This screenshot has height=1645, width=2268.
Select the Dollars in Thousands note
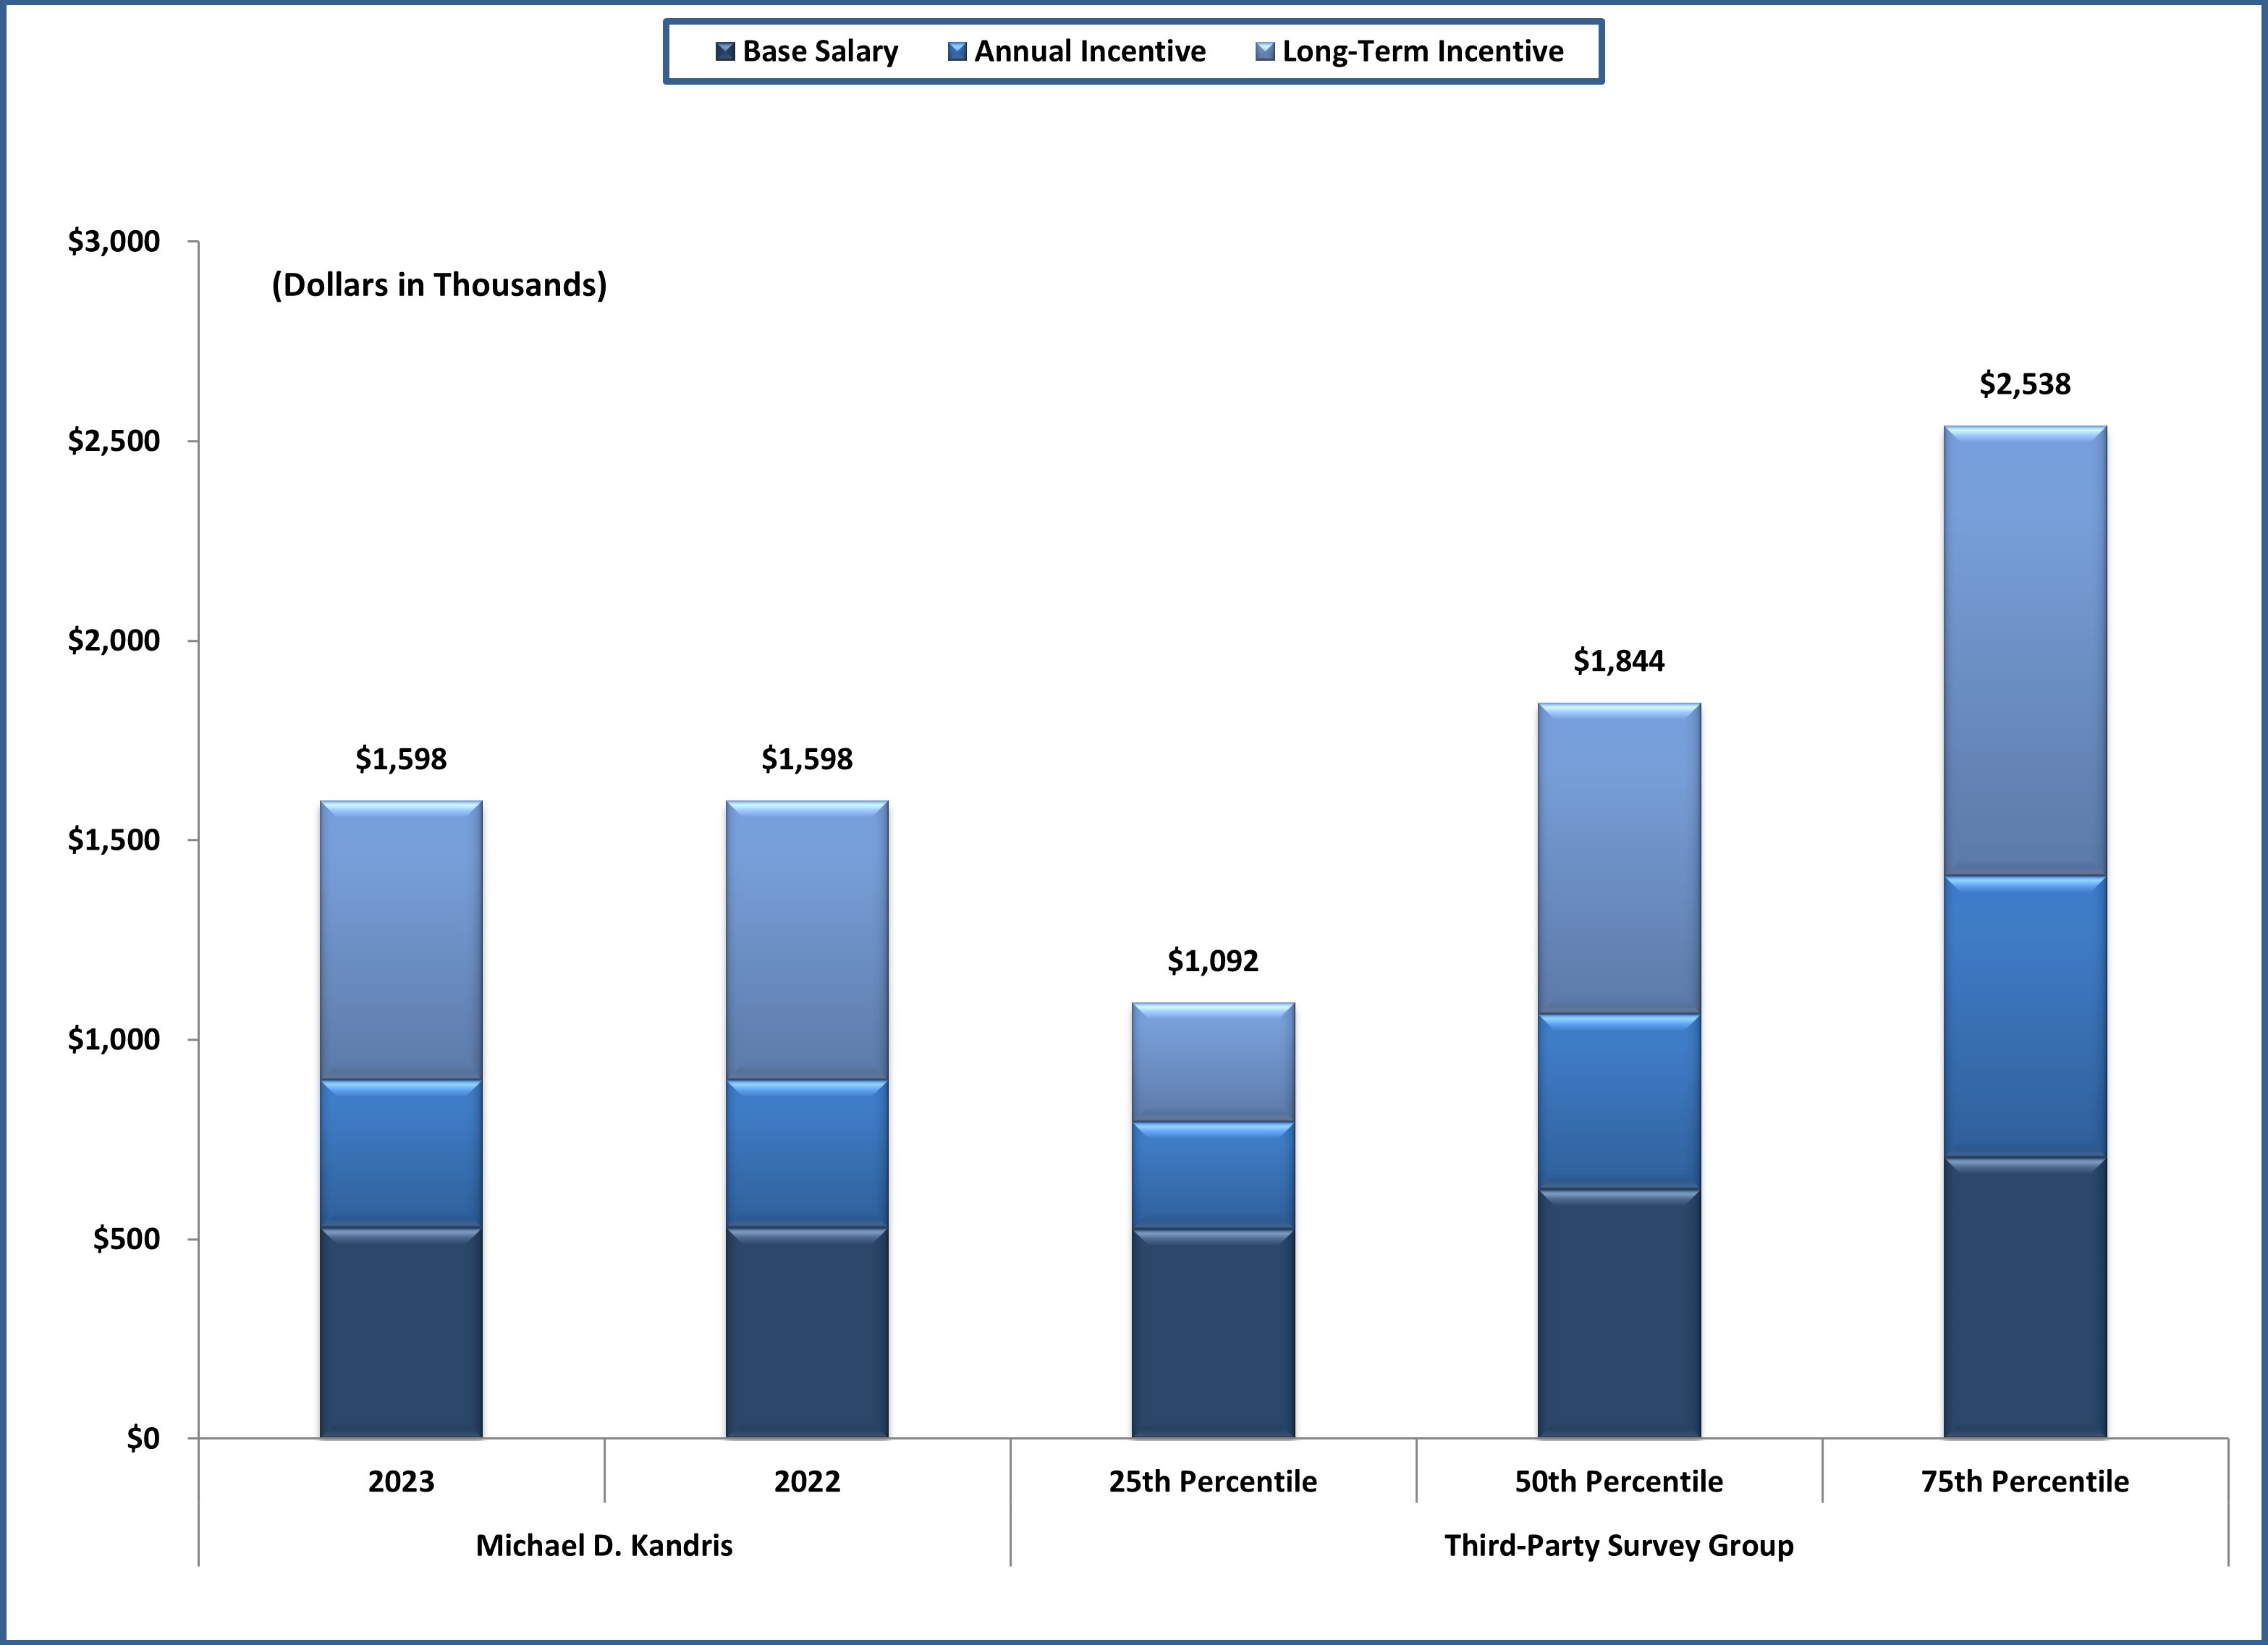point(439,285)
